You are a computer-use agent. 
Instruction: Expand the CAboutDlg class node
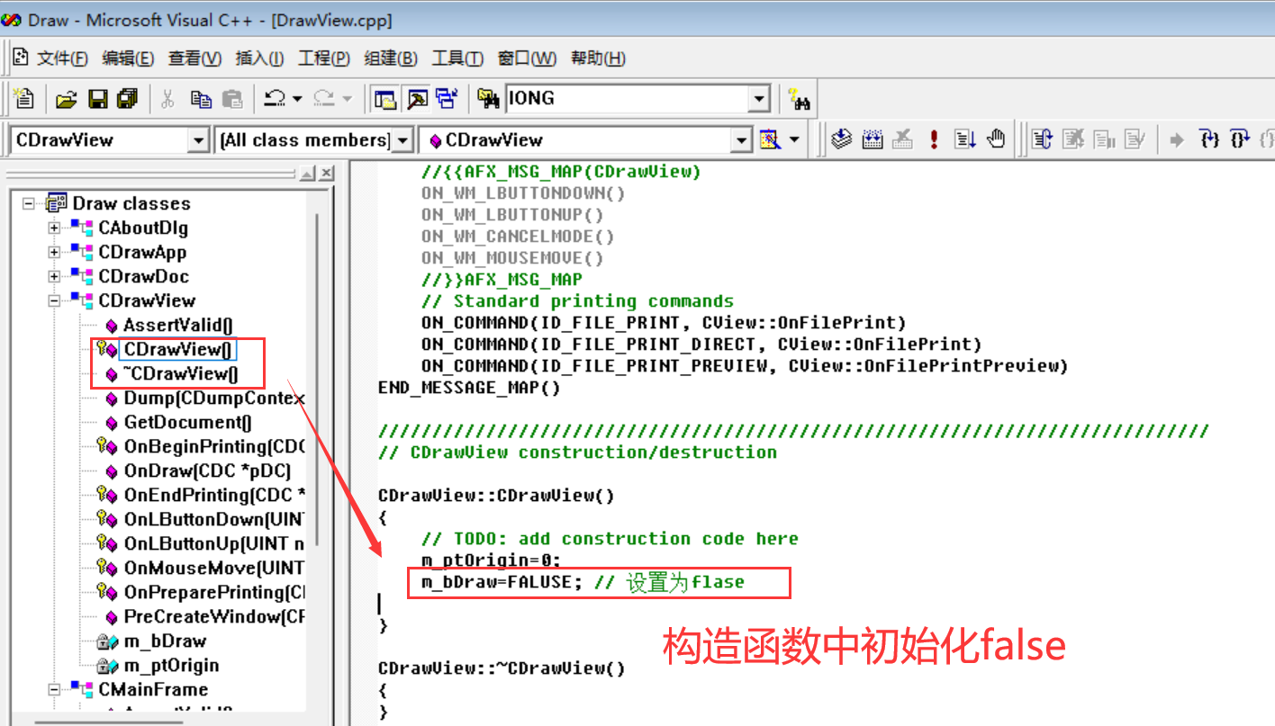tap(54, 228)
